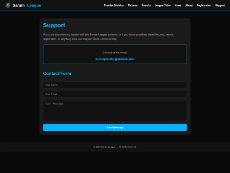Screen dimensions: 230x173
Task: Focus the Your Email field
Action: tap(115, 94)
